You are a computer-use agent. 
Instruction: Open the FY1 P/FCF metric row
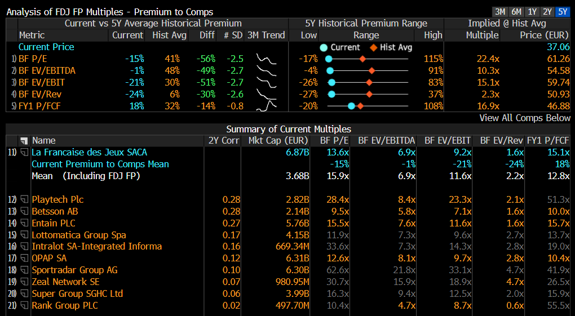click(39, 105)
